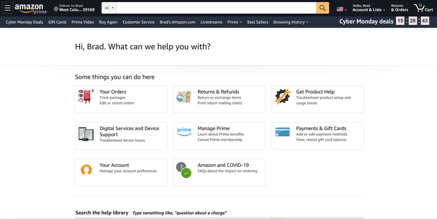The height and width of the screenshot is (219, 437).
Task: Open Returns & Orders in header
Action: coord(399,8)
